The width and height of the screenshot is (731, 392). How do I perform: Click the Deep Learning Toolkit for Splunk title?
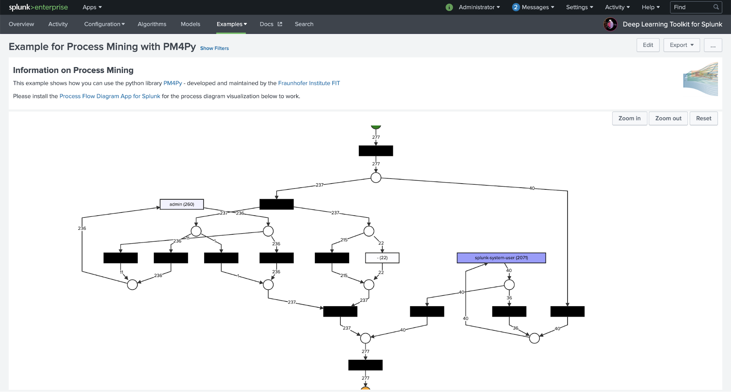tap(672, 24)
